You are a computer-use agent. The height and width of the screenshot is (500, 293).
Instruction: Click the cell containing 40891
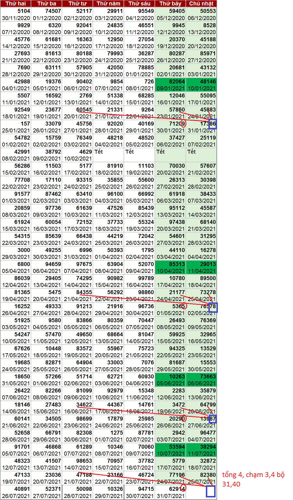[16, 489]
